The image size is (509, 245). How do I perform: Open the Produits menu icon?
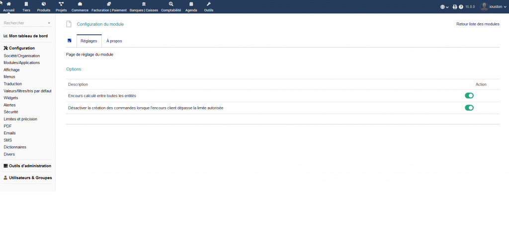click(44, 4)
